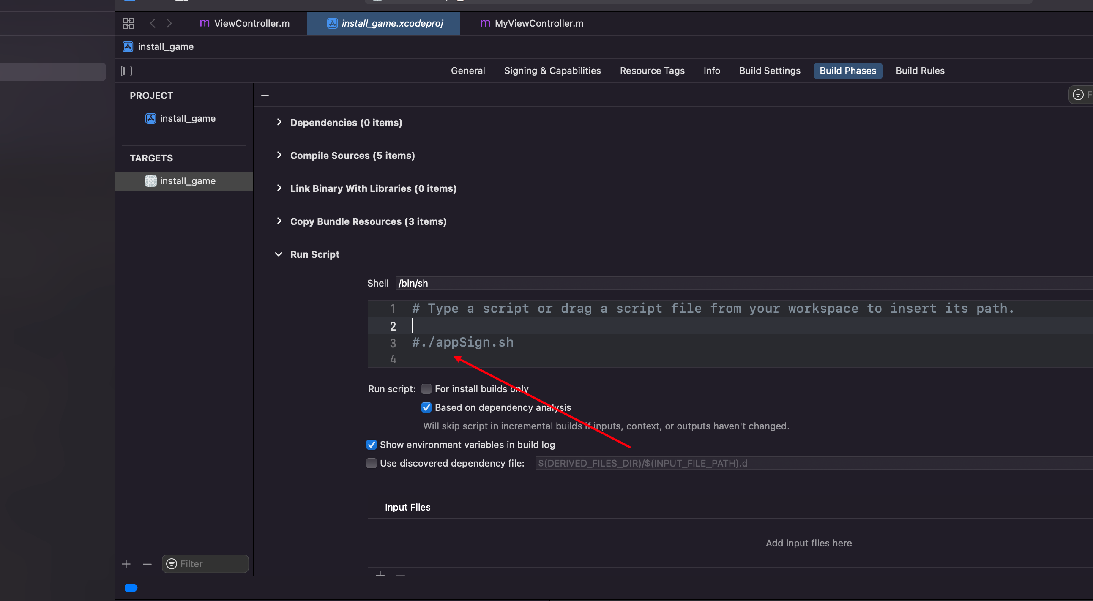
Task: Switch to the General tab
Action: coord(467,71)
